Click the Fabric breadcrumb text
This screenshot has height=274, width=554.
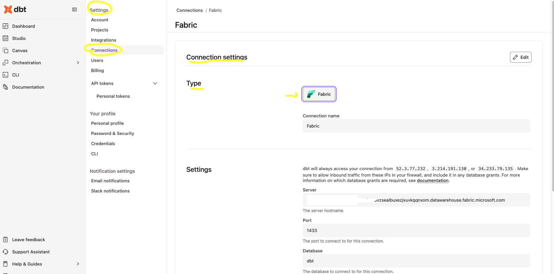(x=215, y=10)
